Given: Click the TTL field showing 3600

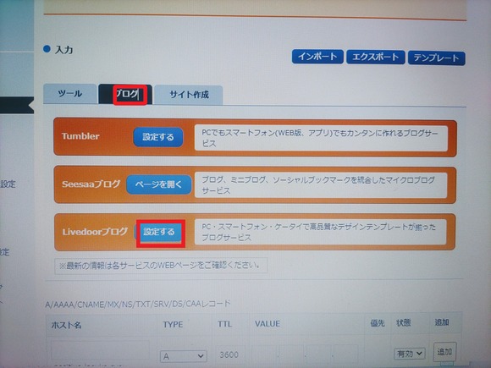Looking at the screenshot, I should (x=230, y=354).
